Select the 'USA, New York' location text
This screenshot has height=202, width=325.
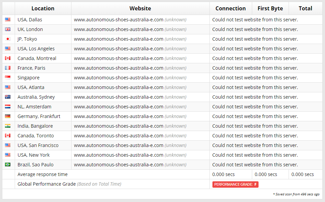[34, 155]
